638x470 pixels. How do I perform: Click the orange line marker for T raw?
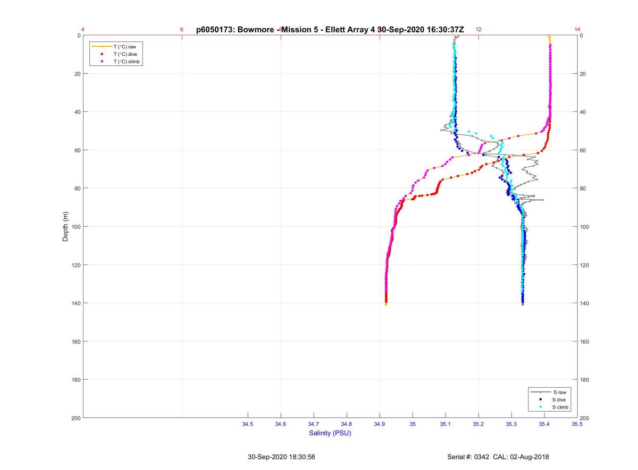coord(102,47)
